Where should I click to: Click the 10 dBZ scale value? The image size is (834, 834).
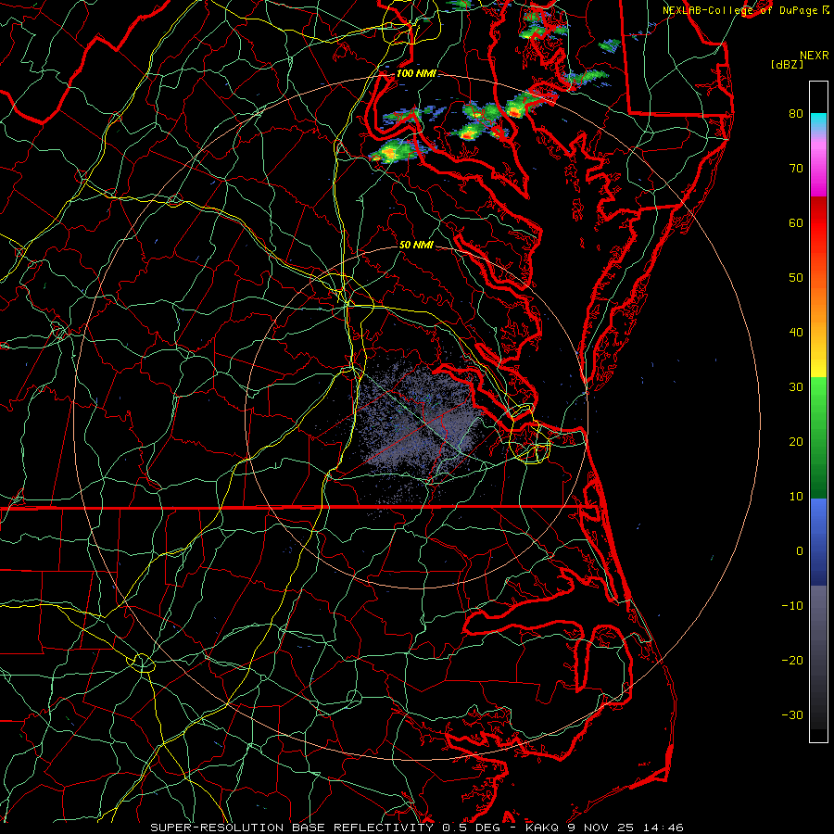point(796,497)
